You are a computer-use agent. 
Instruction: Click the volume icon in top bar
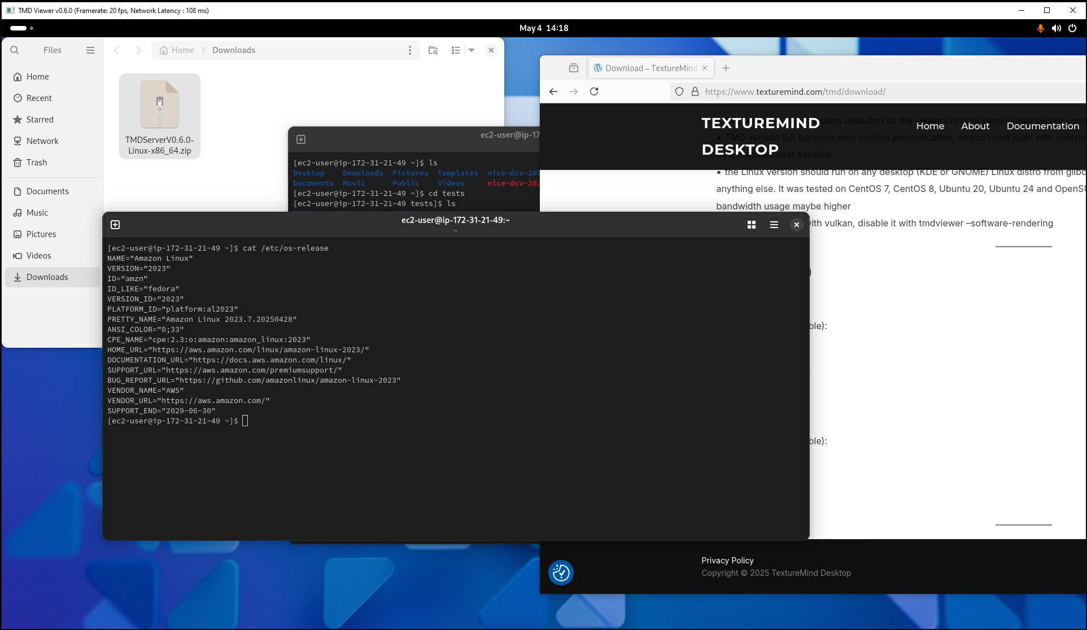pos(1056,28)
